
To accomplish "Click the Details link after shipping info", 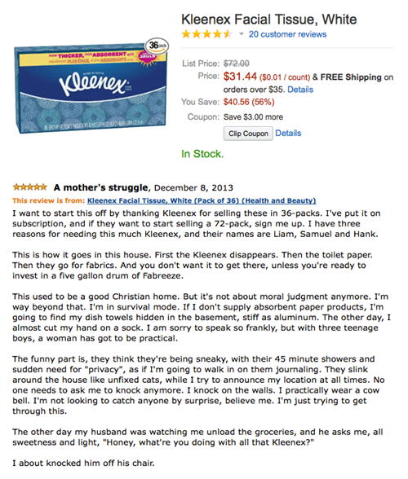I will (300, 90).
